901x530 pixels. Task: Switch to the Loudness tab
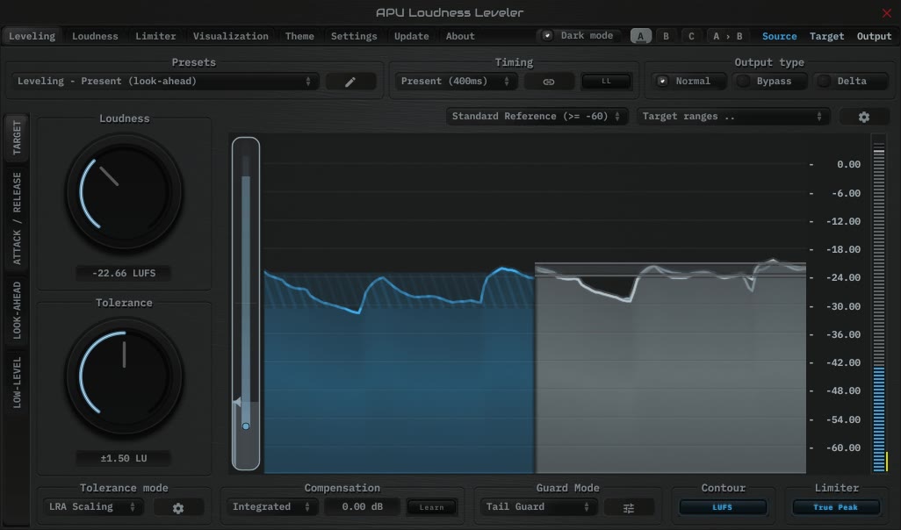[x=95, y=36]
